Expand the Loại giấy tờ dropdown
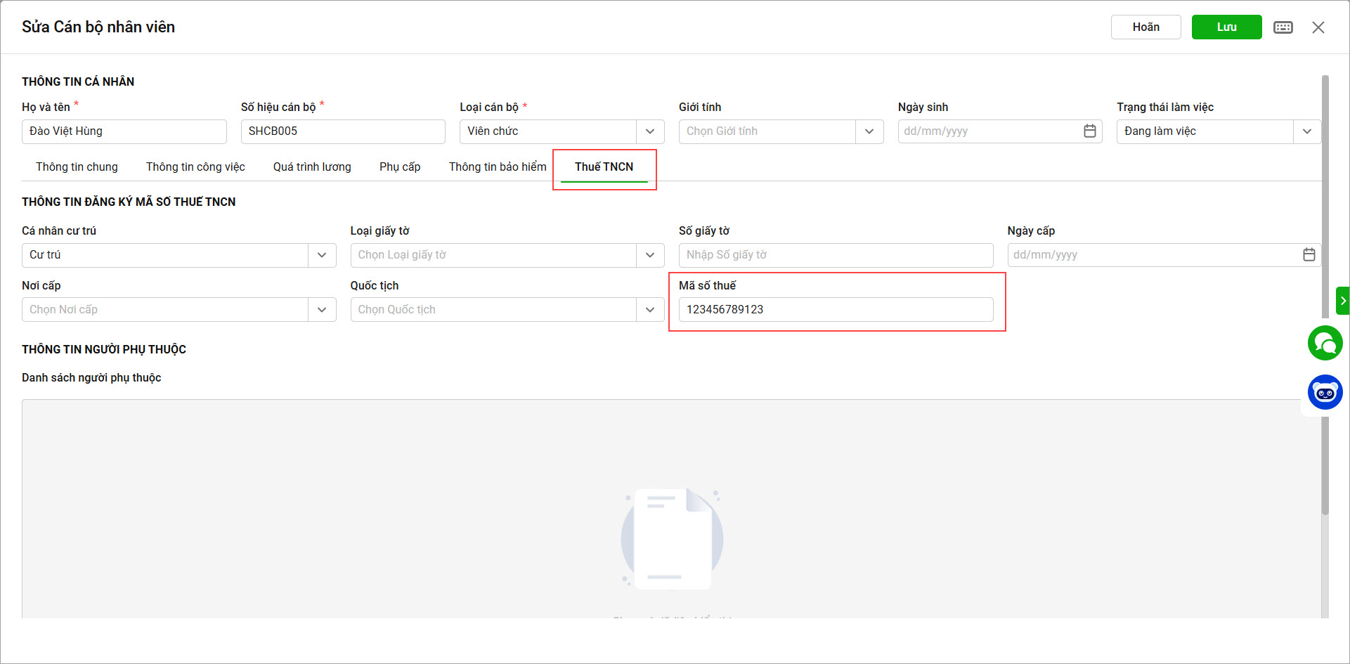Image resolution: width=1350 pixels, height=664 pixels. point(650,255)
